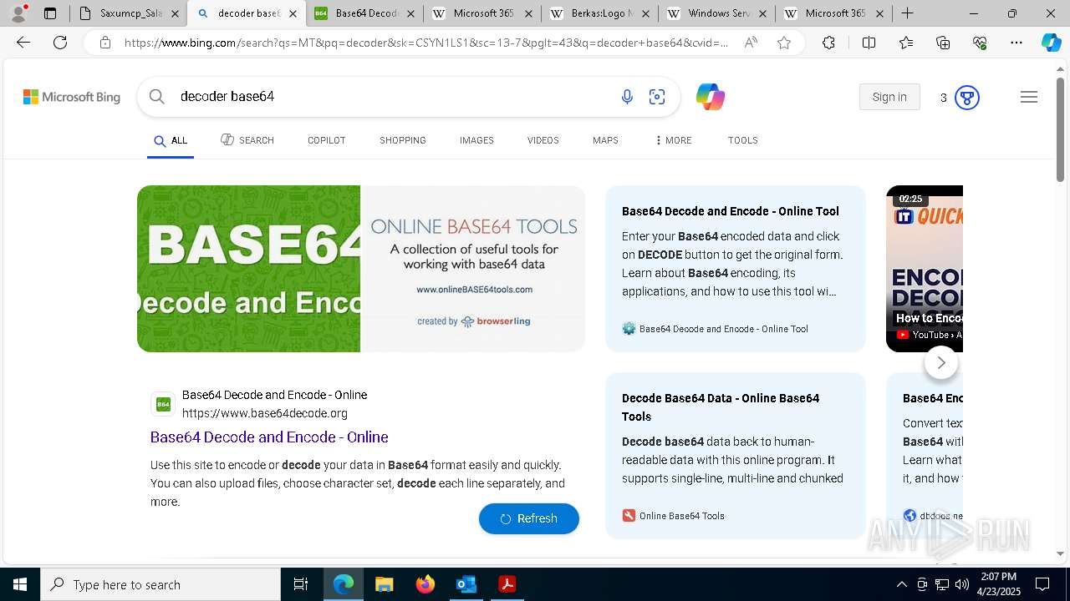Image resolution: width=1070 pixels, height=601 pixels.
Task: Open the notification center icon
Action: point(1042,584)
